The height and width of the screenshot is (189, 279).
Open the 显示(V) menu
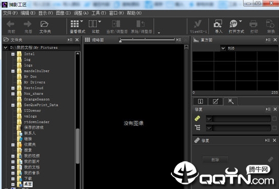tap(46, 13)
